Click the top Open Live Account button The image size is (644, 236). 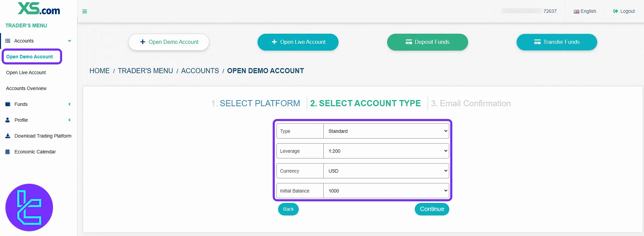point(298,42)
